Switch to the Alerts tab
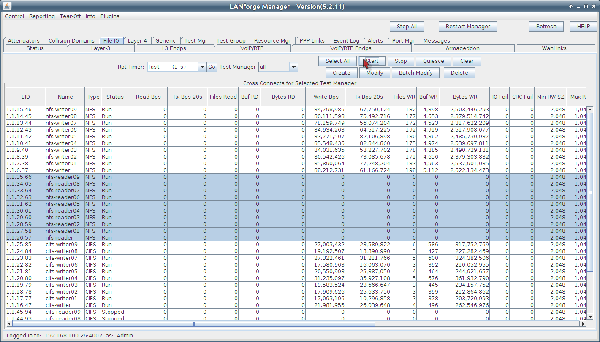The image size is (600, 342). tap(375, 41)
